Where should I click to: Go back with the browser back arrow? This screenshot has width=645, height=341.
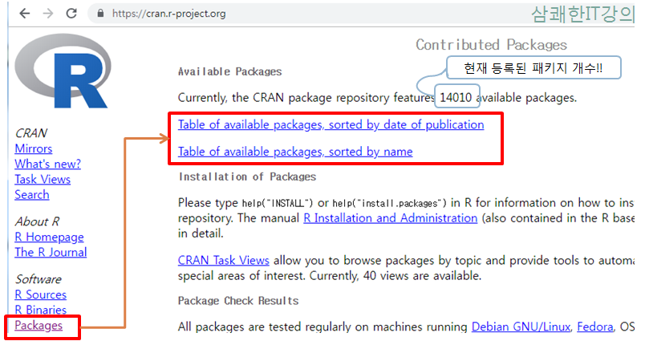[25, 14]
